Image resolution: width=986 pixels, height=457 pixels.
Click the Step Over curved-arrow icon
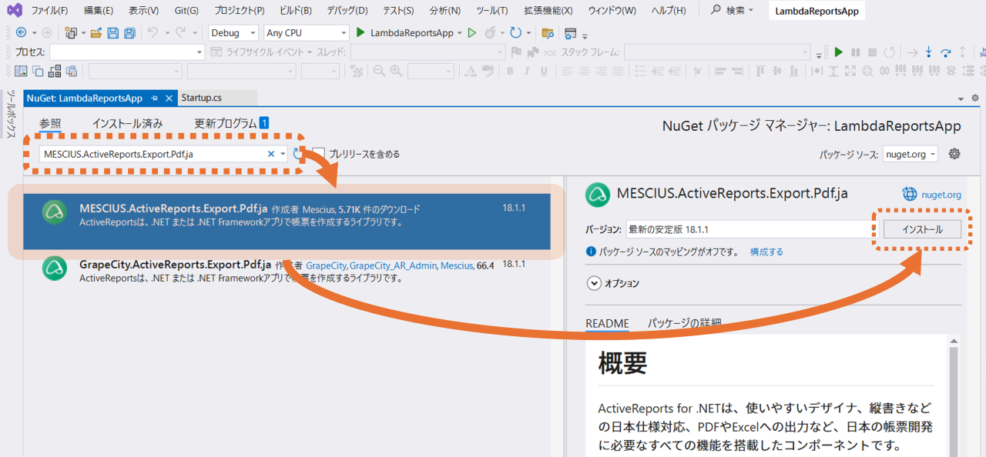coord(945,52)
